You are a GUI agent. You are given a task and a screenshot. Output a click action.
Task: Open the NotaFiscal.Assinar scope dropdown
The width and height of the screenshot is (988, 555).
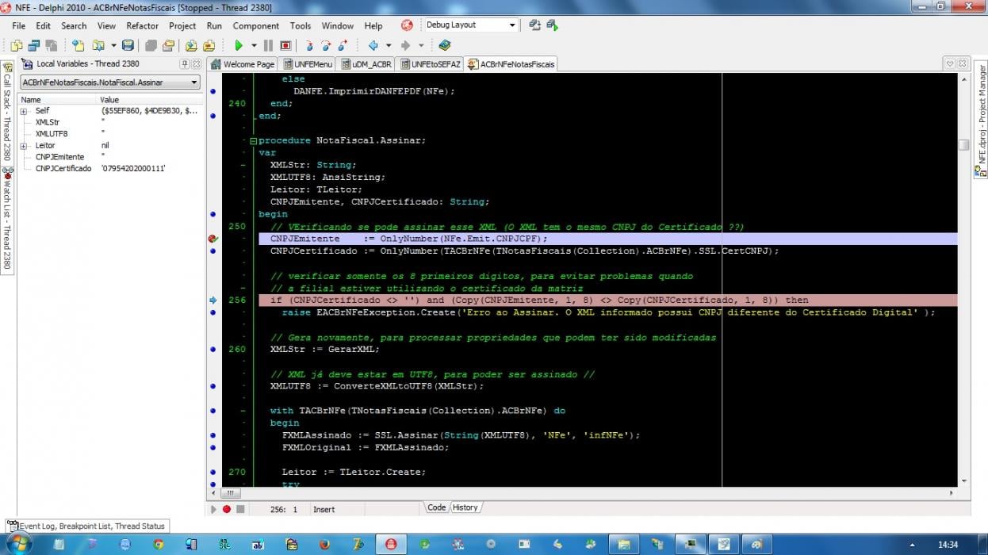[110, 82]
